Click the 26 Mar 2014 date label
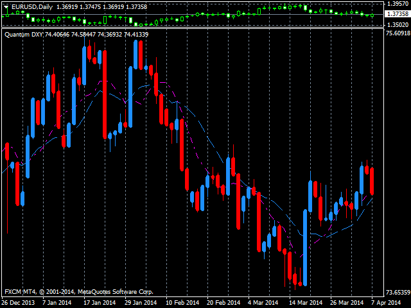 347,303
